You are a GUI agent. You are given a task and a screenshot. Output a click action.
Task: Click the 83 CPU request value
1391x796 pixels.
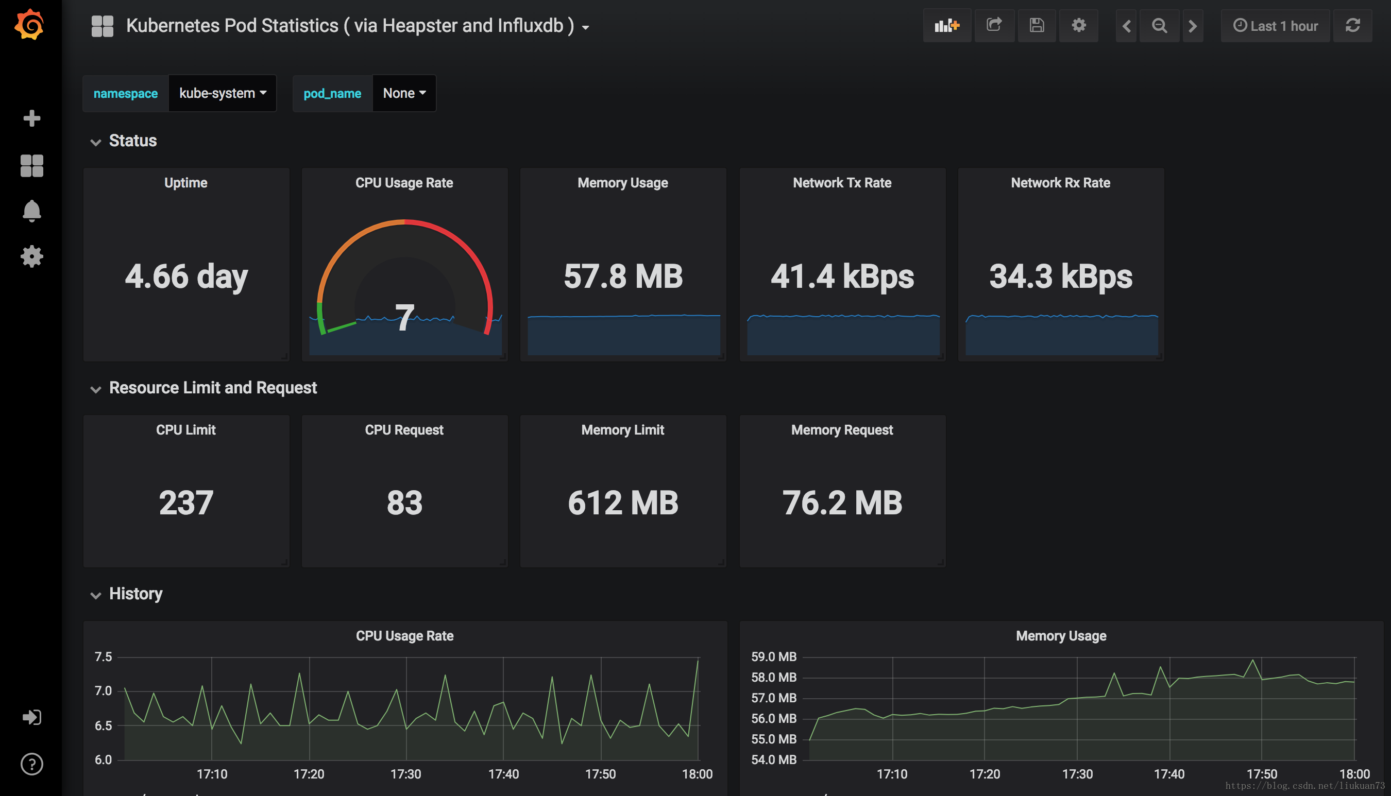404,503
